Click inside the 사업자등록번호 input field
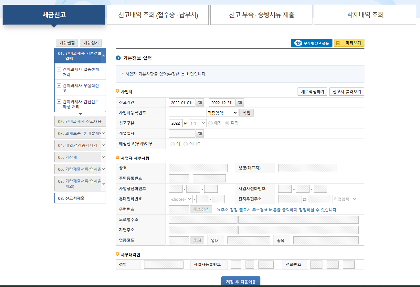Viewport: 420px width, 287px height. pyautogui.click(x=186, y=113)
